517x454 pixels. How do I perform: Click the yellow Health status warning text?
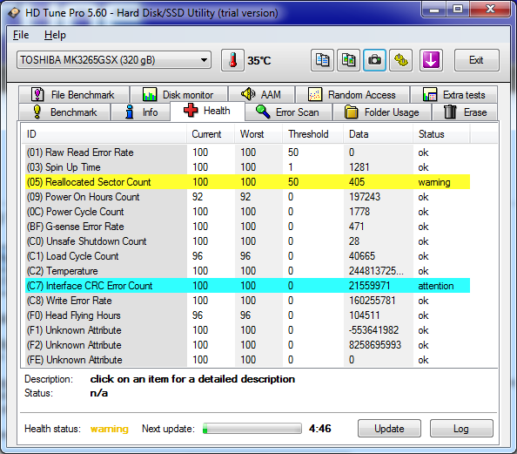tap(110, 429)
